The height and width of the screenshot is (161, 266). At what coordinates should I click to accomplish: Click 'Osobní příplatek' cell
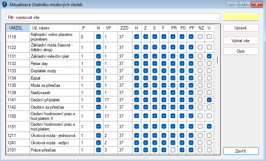[x=54, y=100]
